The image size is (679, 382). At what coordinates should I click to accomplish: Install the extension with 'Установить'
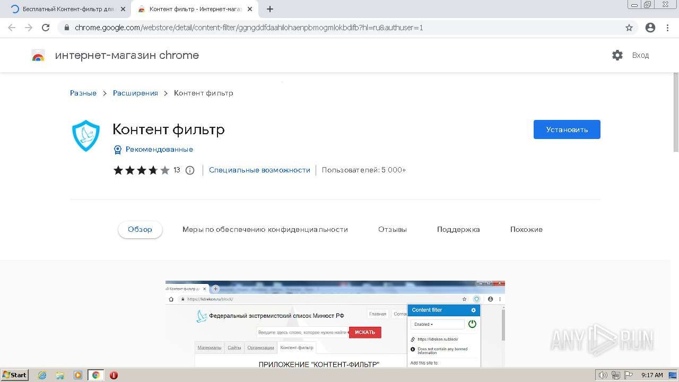[x=567, y=129]
